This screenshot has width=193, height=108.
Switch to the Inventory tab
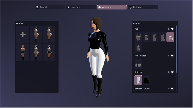pos(81,7)
